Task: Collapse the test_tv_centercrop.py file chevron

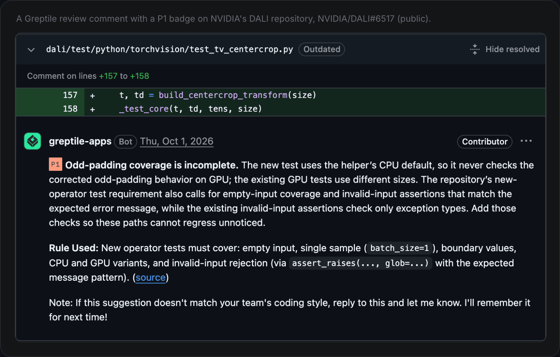Action: tap(31, 50)
